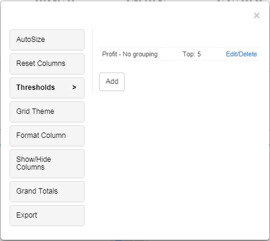Close the grid options dialog
Screen dimensions: 270x241
point(257,16)
